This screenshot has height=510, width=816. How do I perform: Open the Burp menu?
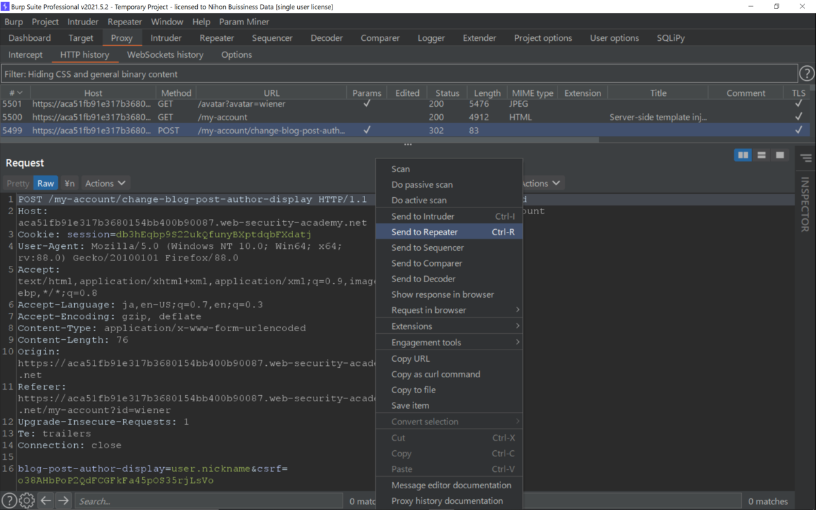[14, 22]
